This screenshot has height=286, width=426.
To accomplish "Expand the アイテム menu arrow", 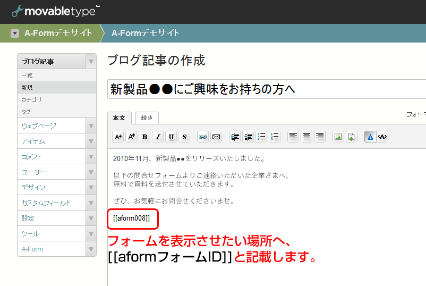I will click(x=91, y=141).
